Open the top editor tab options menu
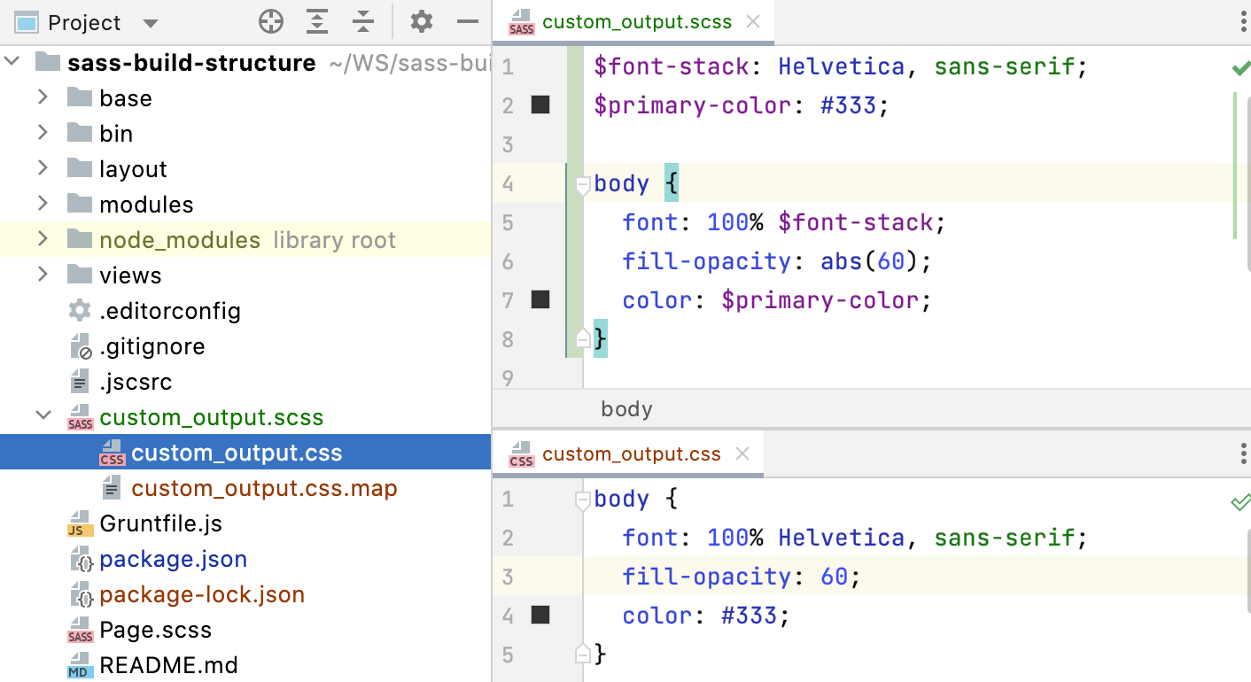 point(1243,23)
